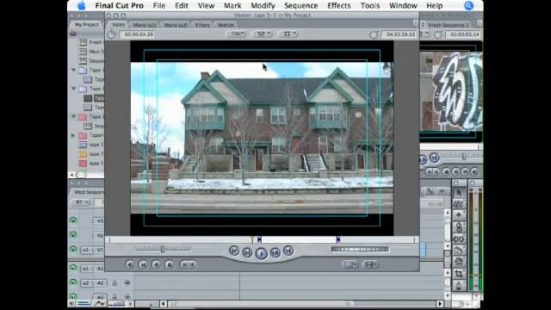Click In point marker on Viewer scrubber
The height and width of the screenshot is (310, 551).
[x=259, y=239]
